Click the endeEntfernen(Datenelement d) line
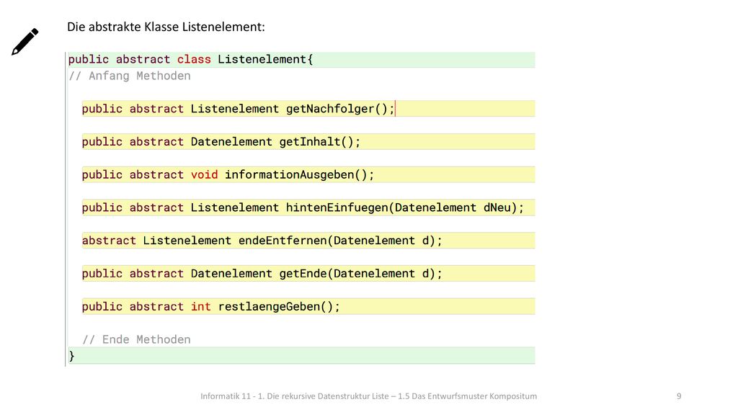738x415 pixels. [308, 241]
